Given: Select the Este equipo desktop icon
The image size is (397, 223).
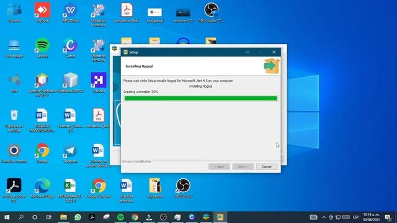Looking at the screenshot, I should [x=14, y=48].
